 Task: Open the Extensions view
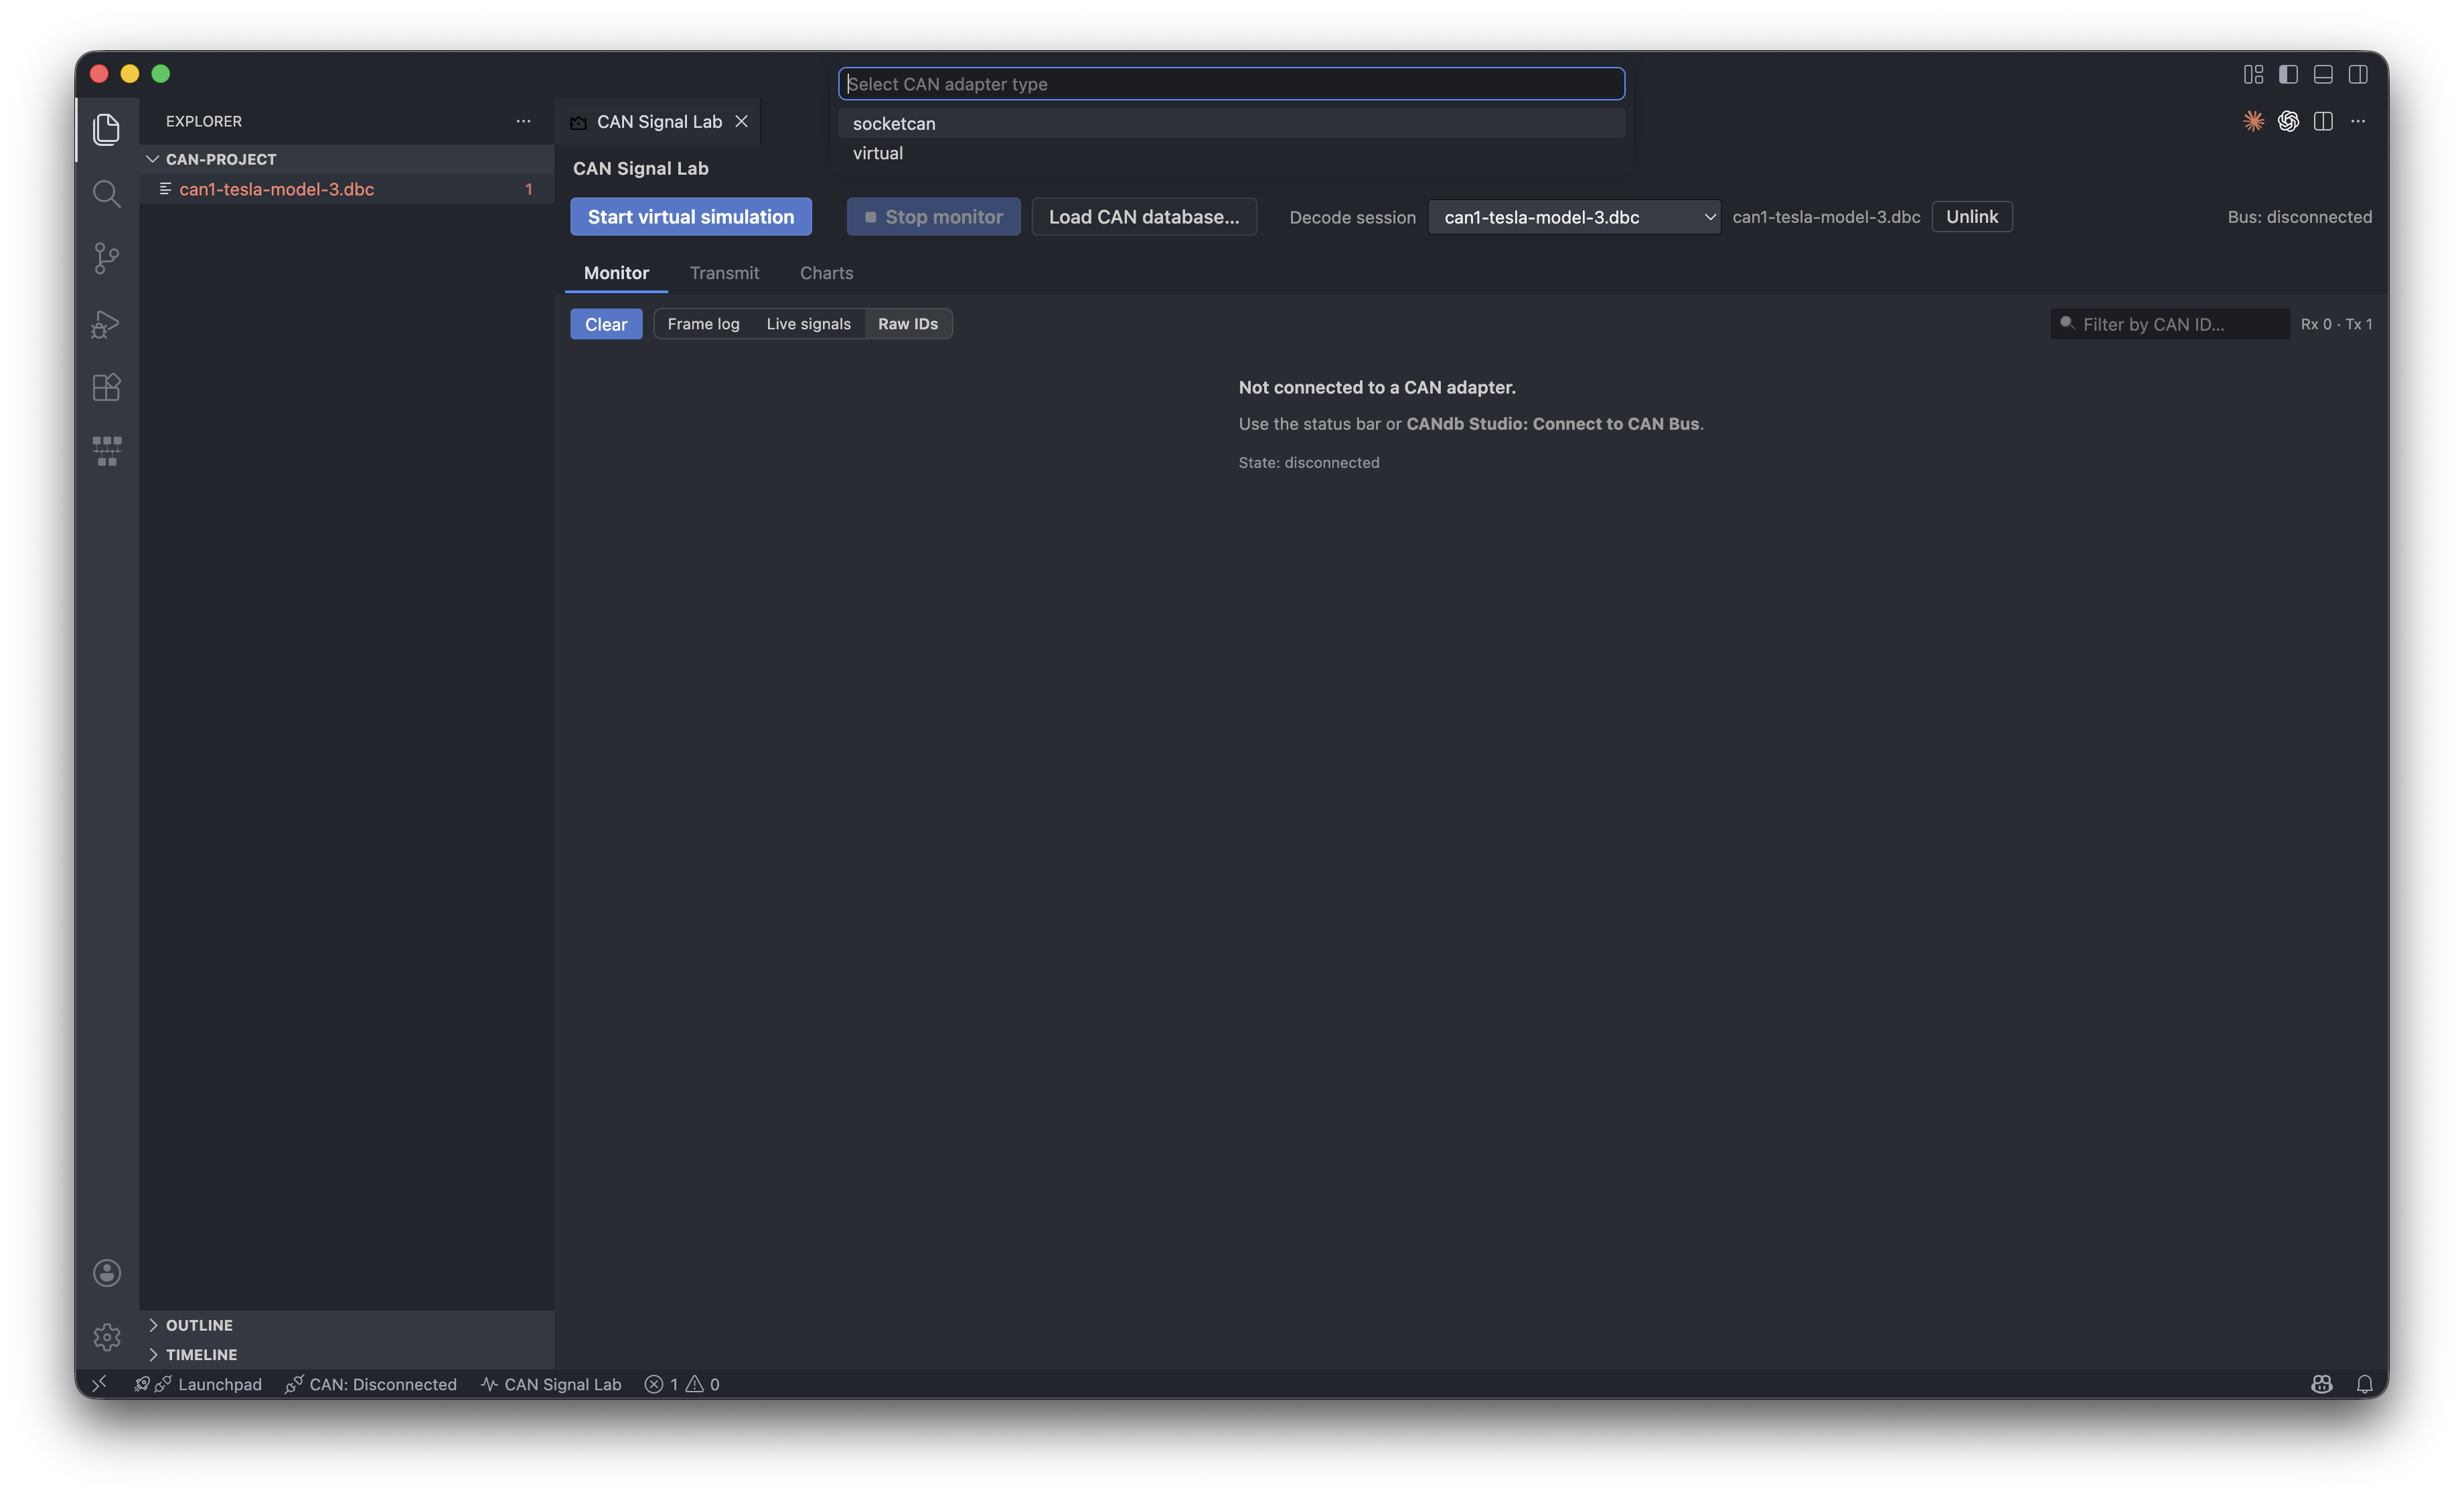pos(106,387)
